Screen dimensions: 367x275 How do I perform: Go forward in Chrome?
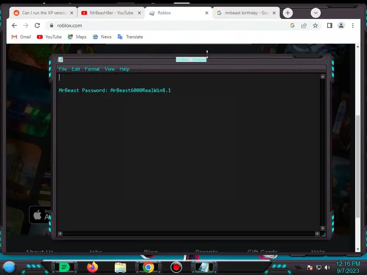tap(26, 25)
